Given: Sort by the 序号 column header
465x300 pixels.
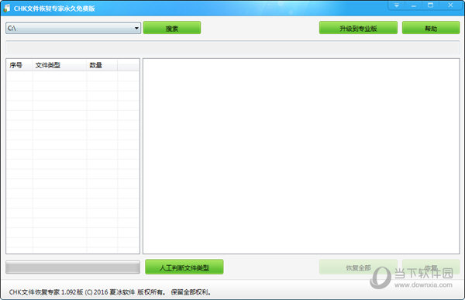Looking at the screenshot, I should [x=19, y=65].
